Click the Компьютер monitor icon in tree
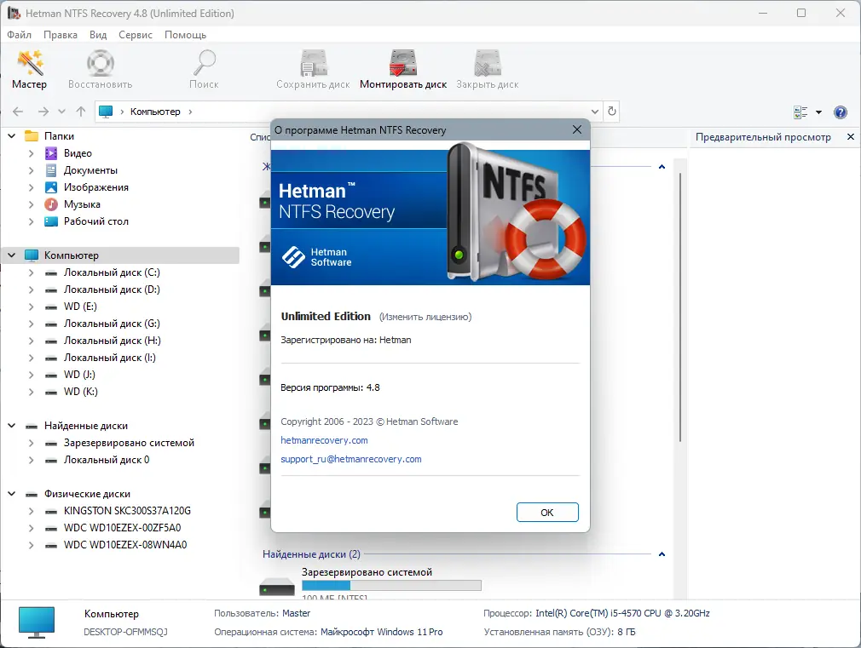 coord(32,255)
